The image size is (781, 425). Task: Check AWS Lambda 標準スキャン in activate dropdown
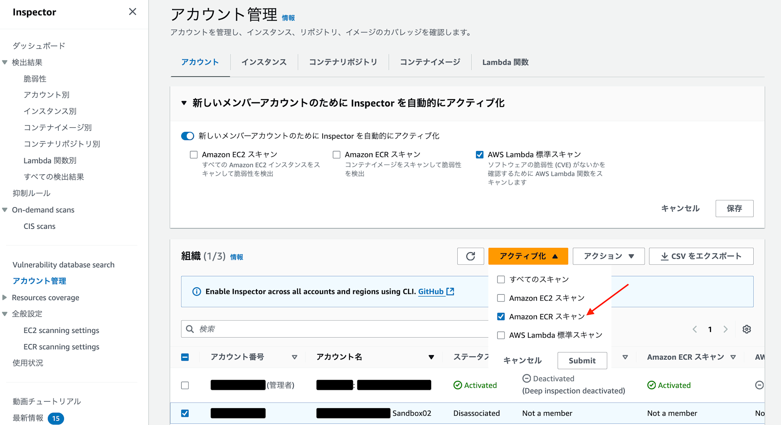(501, 335)
